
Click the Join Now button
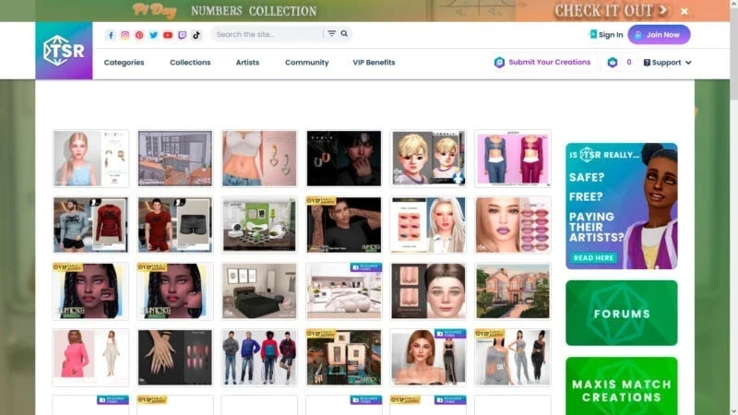coord(659,34)
